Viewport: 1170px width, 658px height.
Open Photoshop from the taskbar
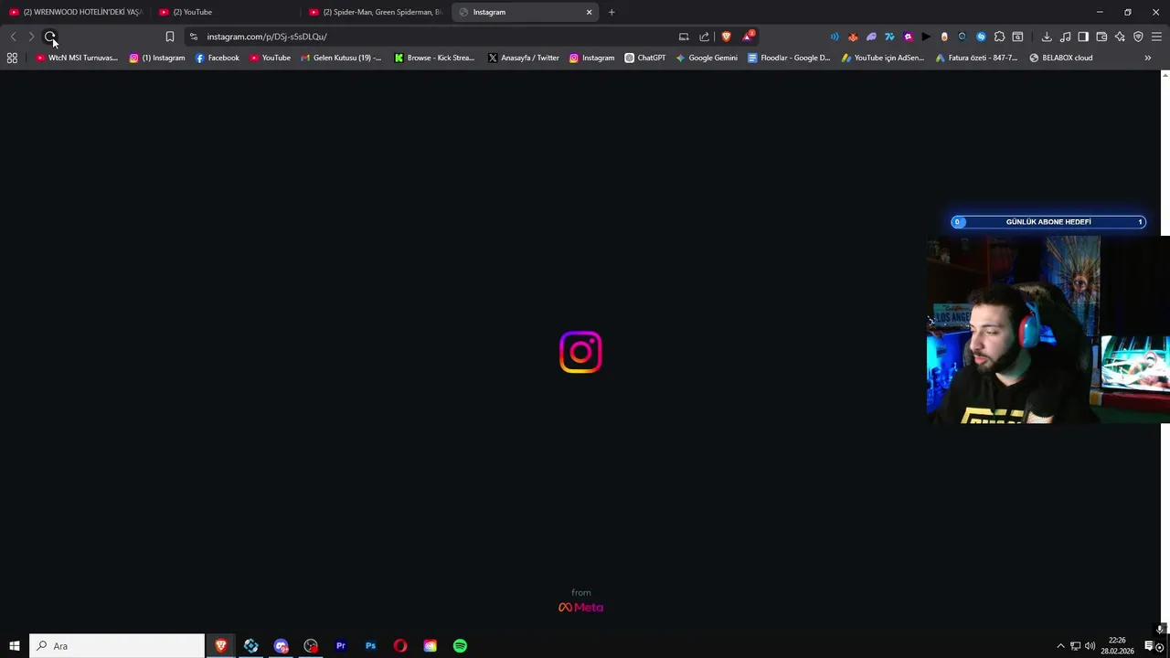click(x=370, y=646)
